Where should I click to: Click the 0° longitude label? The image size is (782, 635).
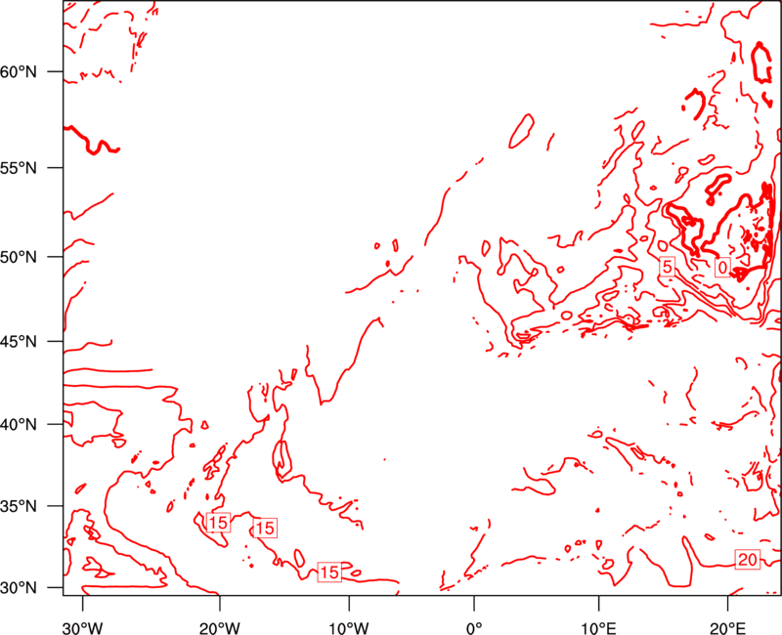pyautogui.click(x=474, y=628)
